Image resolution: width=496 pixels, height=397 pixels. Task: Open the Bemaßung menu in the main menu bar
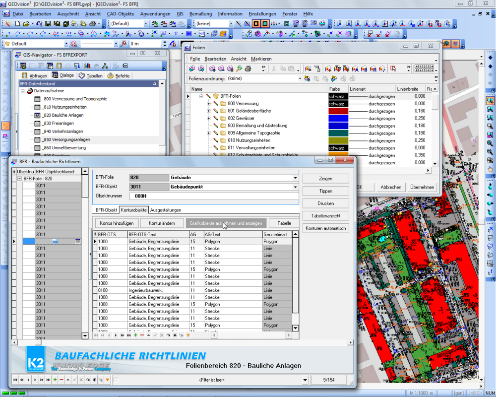[200, 14]
